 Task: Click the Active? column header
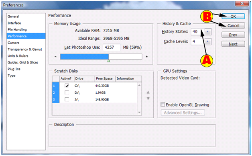(x=67, y=78)
